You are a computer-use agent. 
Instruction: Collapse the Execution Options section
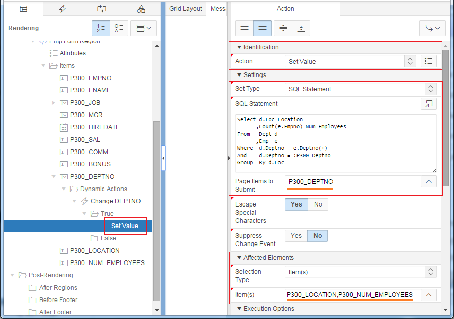pos(239,309)
